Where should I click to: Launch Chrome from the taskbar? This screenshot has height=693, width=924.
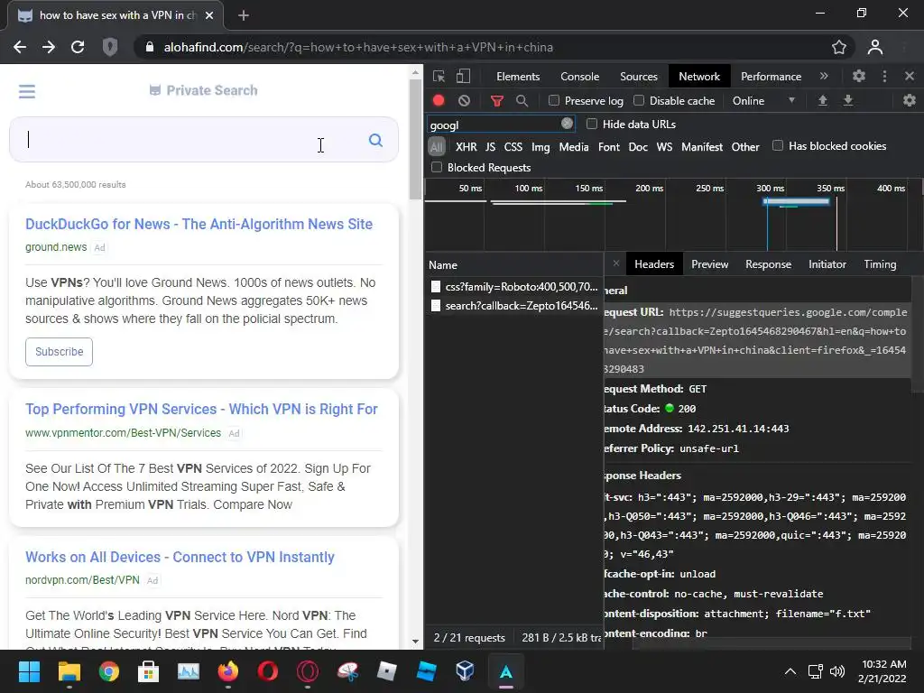109,671
